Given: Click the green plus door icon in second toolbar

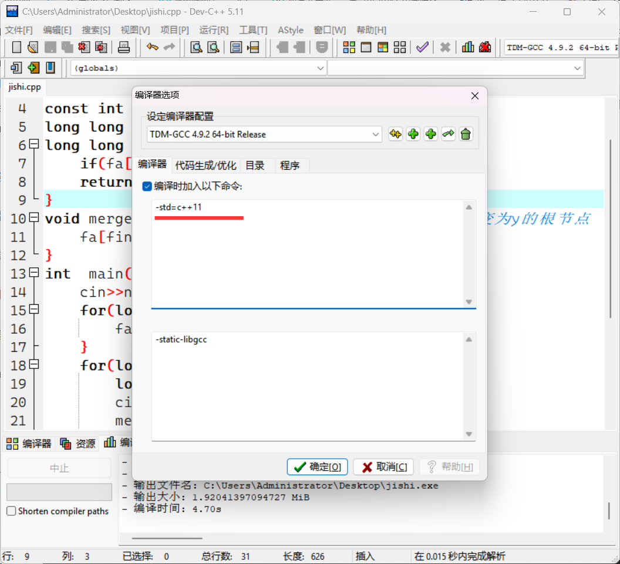Looking at the screenshot, I should tap(33, 68).
